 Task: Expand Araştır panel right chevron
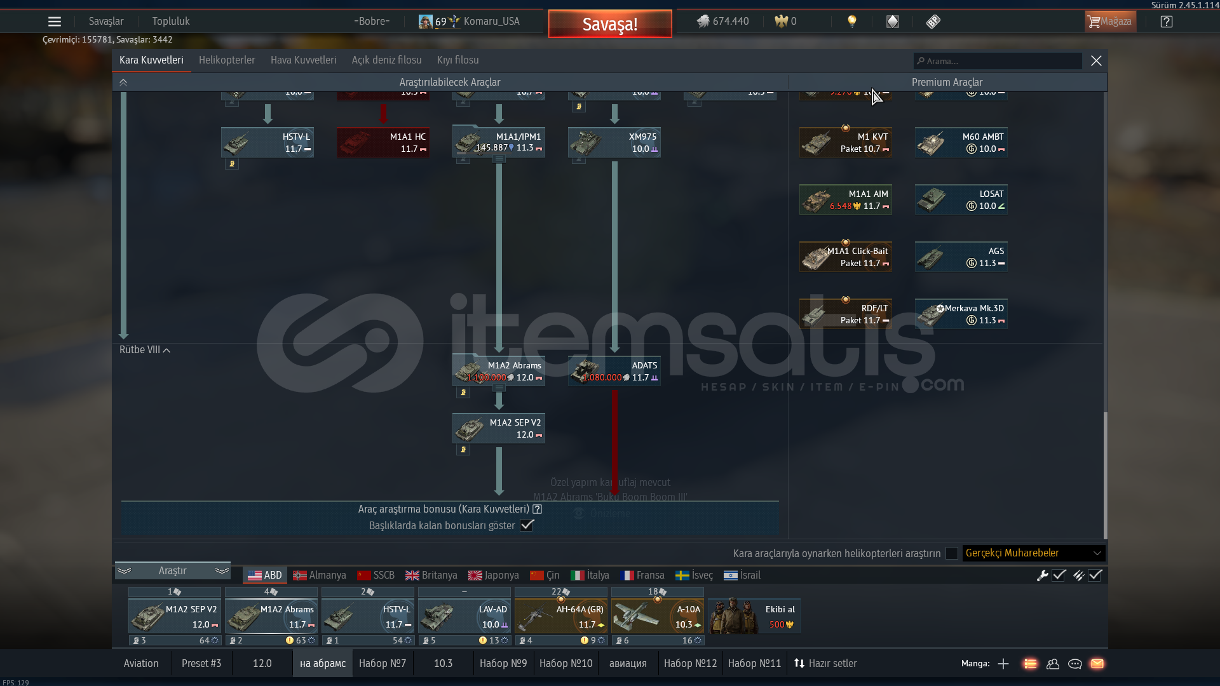[222, 571]
